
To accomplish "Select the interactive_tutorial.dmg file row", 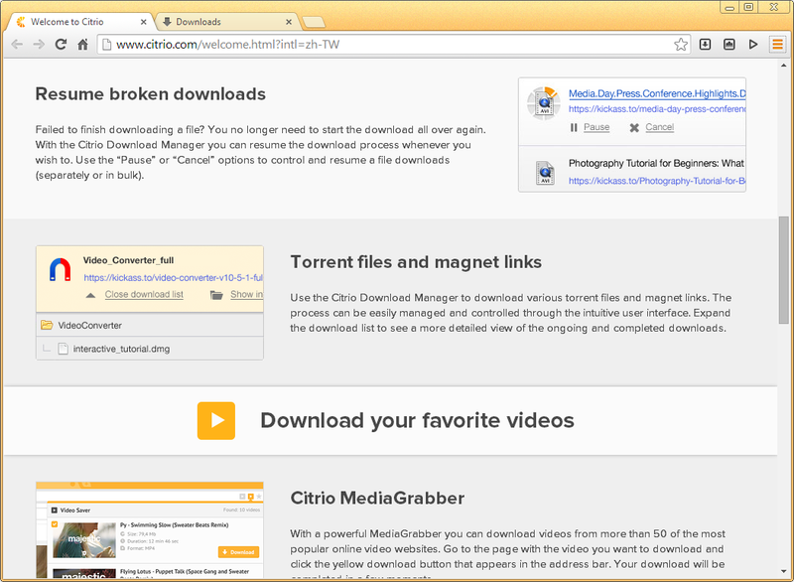I will pos(150,349).
